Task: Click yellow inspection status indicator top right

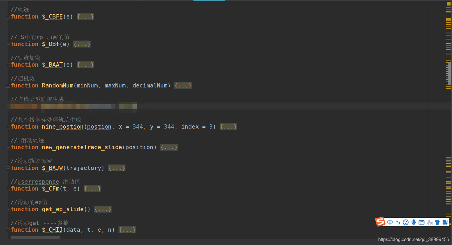Action: click(449, 3)
